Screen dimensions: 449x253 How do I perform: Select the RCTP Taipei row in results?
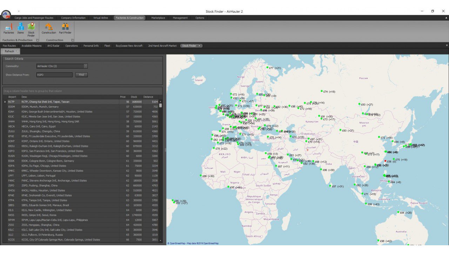[53, 101]
